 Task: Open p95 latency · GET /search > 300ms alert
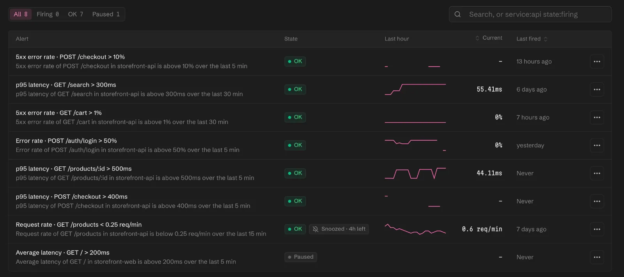(x=66, y=85)
